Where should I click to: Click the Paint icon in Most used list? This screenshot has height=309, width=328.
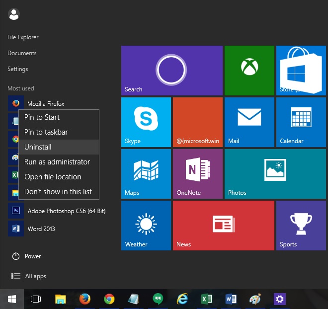(x=14, y=157)
